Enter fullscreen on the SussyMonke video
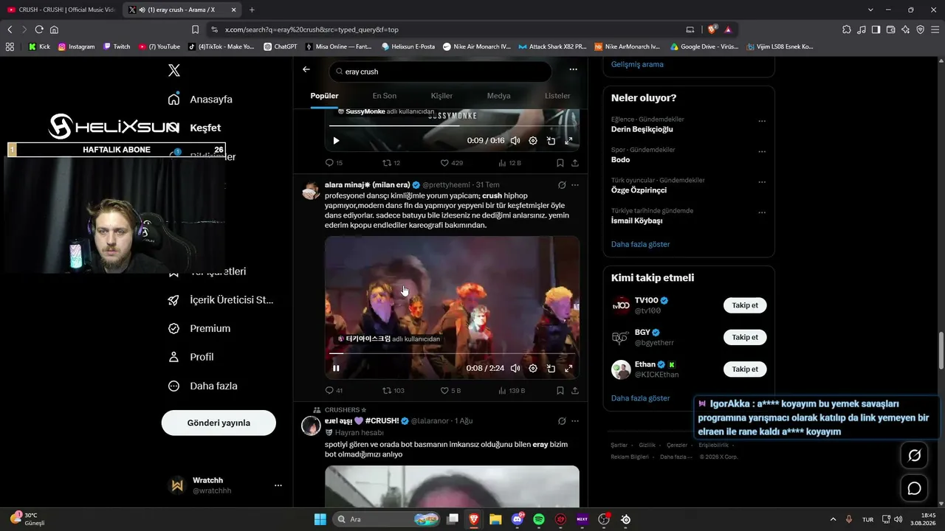 point(568,140)
